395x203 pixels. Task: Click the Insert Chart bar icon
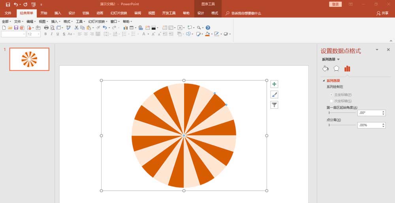click(126, 28)
